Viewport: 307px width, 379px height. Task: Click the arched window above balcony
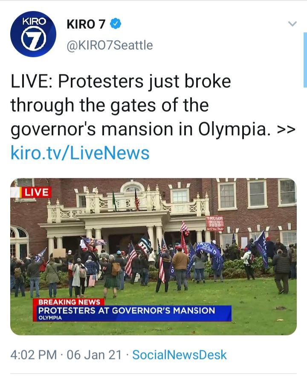pyautogui.click(x=132, y=187)
